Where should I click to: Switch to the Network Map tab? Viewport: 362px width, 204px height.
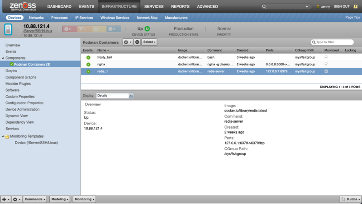click(x=147, y=18)
